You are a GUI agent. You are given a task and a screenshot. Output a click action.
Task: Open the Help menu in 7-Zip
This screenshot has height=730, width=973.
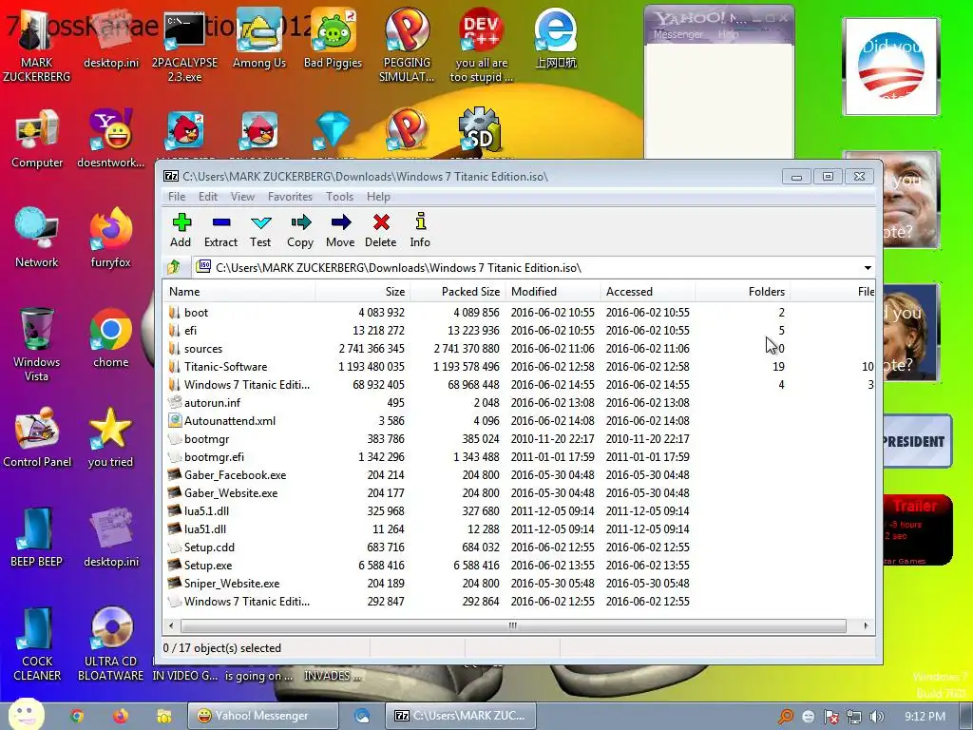click(378, 197)
